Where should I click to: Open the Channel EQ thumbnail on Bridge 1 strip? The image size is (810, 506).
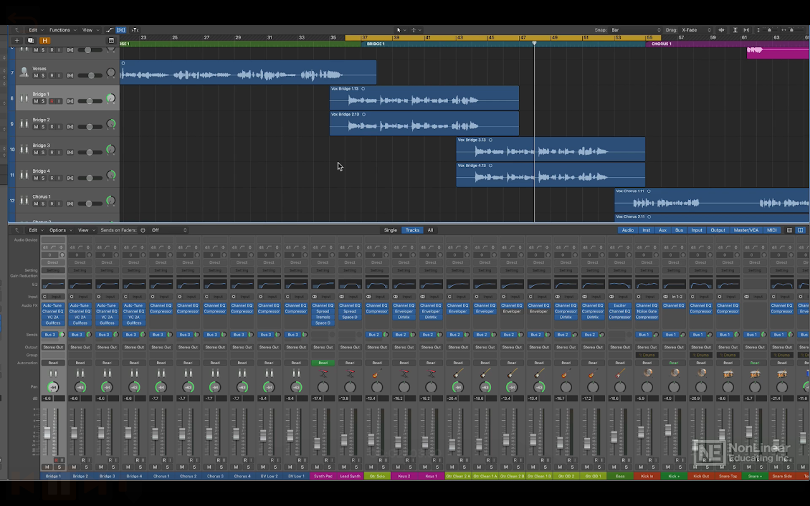53,285
